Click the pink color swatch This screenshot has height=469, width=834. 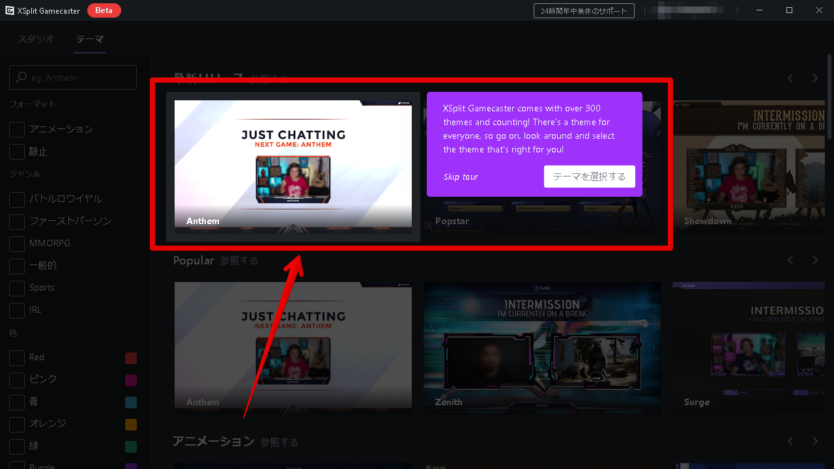(x=131, y=380)
